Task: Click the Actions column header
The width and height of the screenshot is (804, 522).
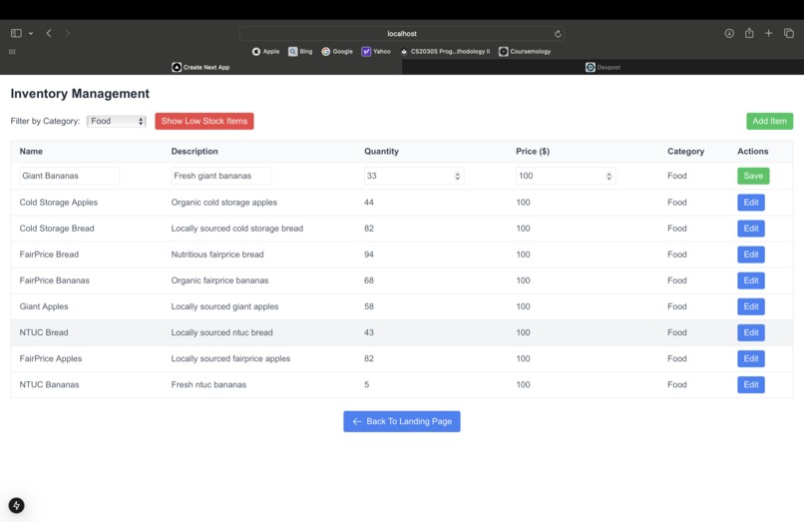Action: [x=753, y=152]
